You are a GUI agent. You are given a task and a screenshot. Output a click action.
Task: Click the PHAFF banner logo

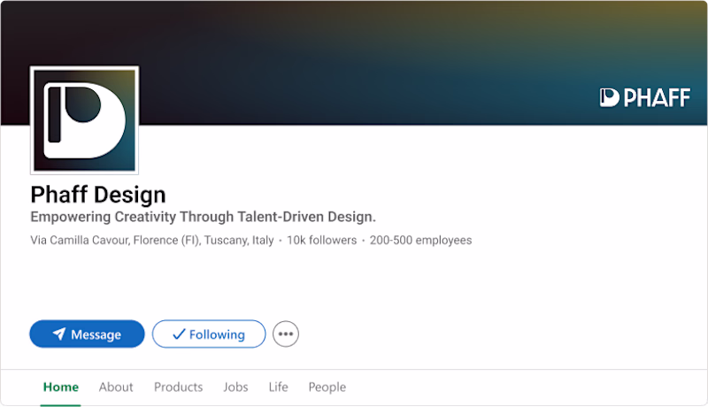(x=644, y=98)
